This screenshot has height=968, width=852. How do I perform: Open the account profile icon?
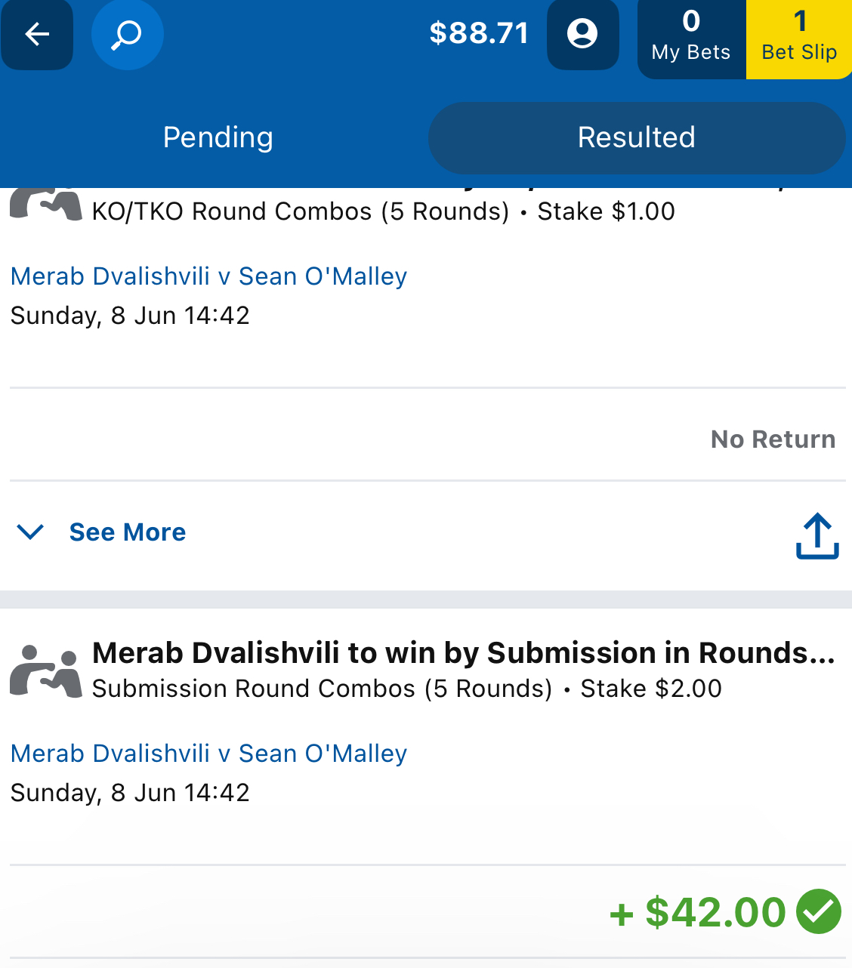(582, 34)
